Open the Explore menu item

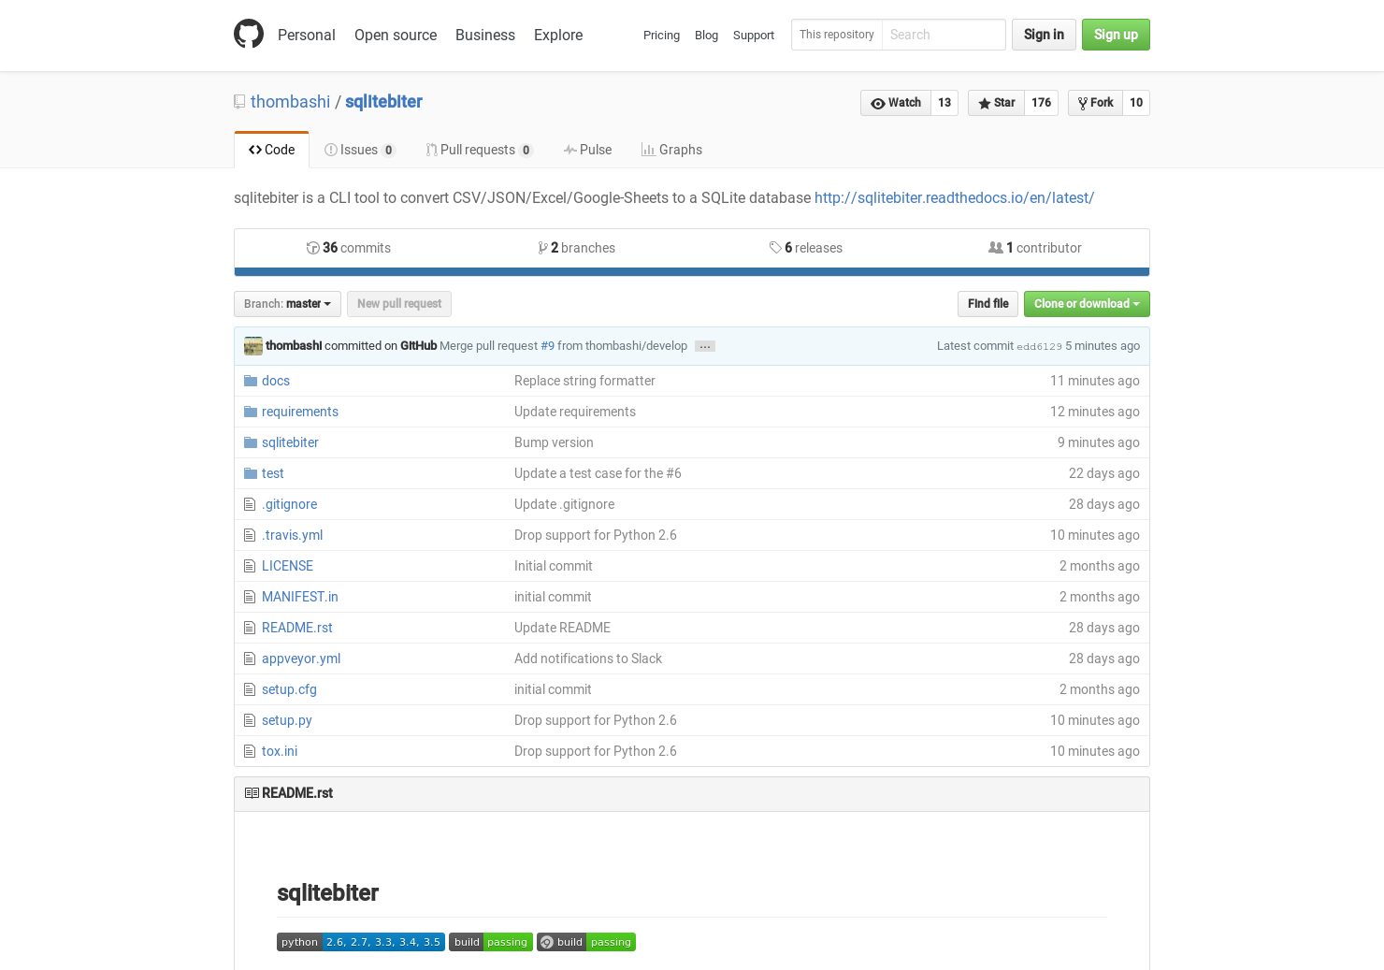click(558, 35)
